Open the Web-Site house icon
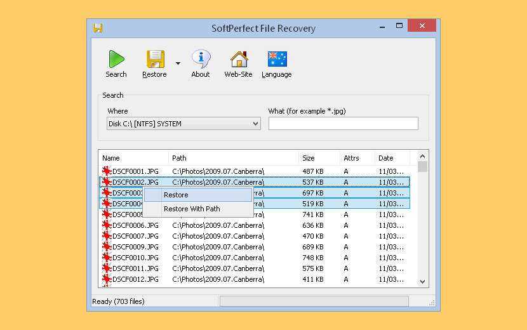 tap(239, 59)
